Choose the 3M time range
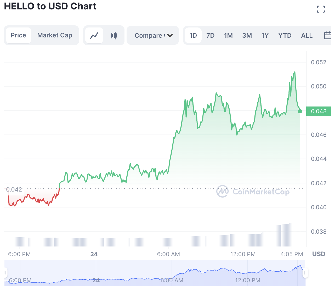The width and height of the screenshot is (335, 286). pyautogui.click(x=247, y=35)
